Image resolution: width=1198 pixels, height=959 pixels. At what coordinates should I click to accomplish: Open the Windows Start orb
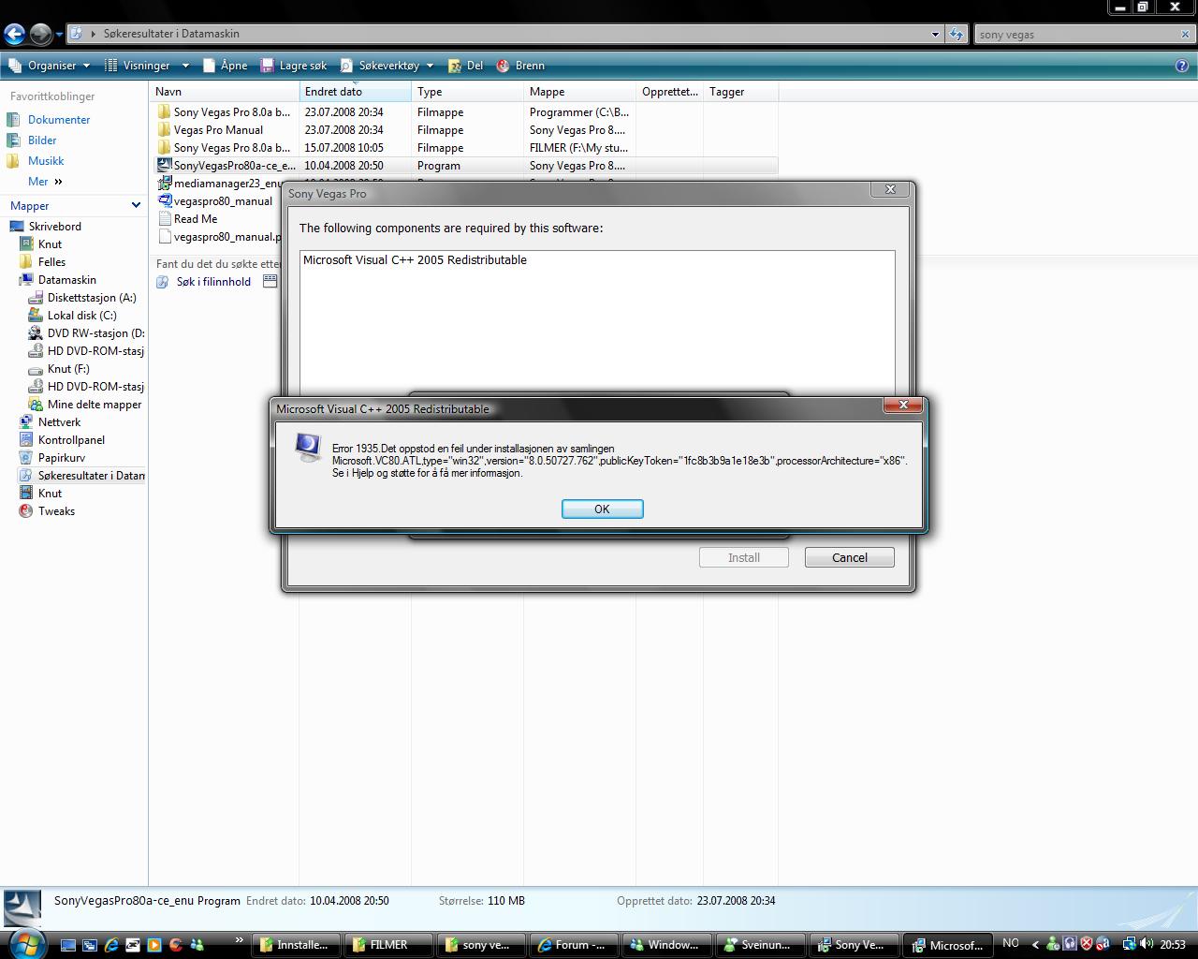25,943
